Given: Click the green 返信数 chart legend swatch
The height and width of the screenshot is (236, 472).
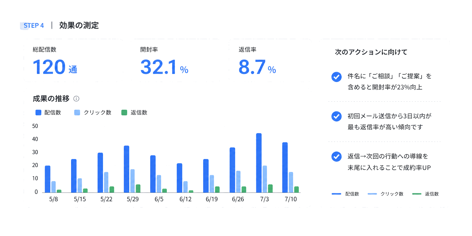Looking at the screenshot, I should click(x=124, y=113).
